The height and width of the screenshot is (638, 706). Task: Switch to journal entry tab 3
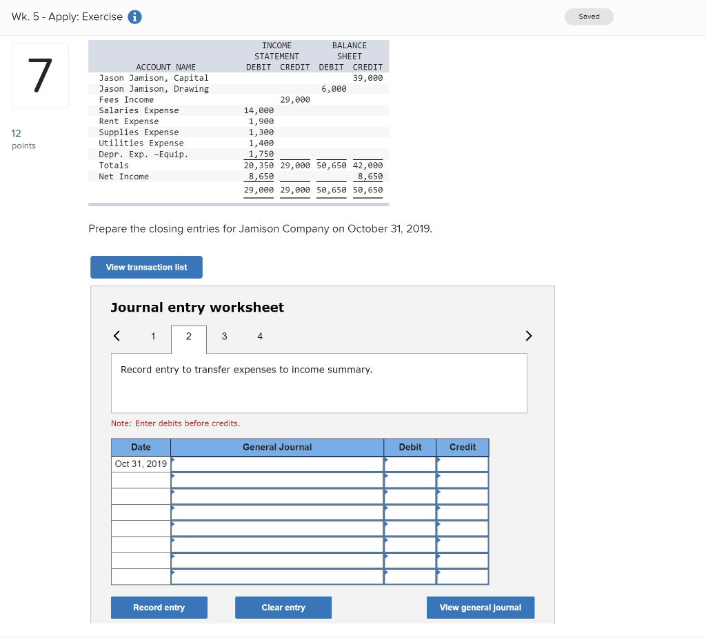[224, 336]
